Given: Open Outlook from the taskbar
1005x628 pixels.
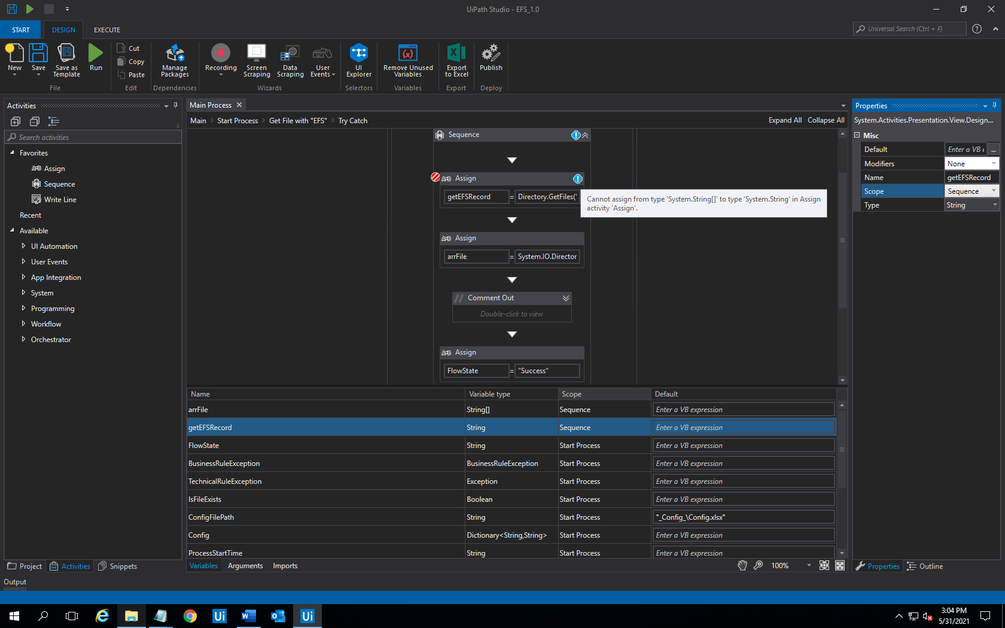Looking at the screenshot, I should coord(278,615).
